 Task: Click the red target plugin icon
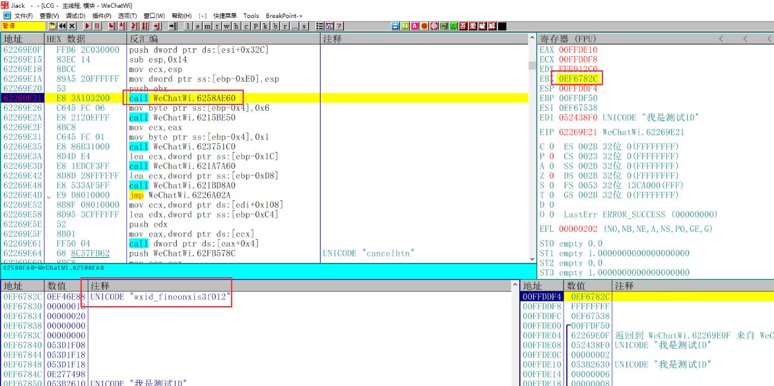(x=433, y=26)
